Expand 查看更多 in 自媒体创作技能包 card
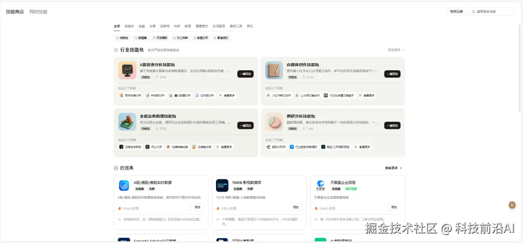523x243 pixels. coord(367,95)
